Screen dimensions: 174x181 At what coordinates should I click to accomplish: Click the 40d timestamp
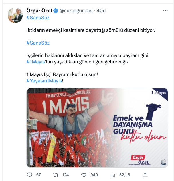[101, 11]
